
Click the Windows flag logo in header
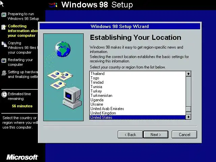tap(53, 5)
